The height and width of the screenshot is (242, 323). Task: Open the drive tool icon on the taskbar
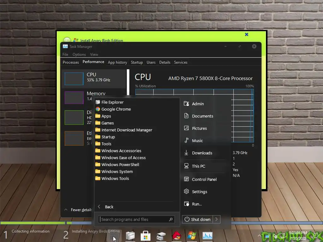pyautogui.click(x=161, y=236)
